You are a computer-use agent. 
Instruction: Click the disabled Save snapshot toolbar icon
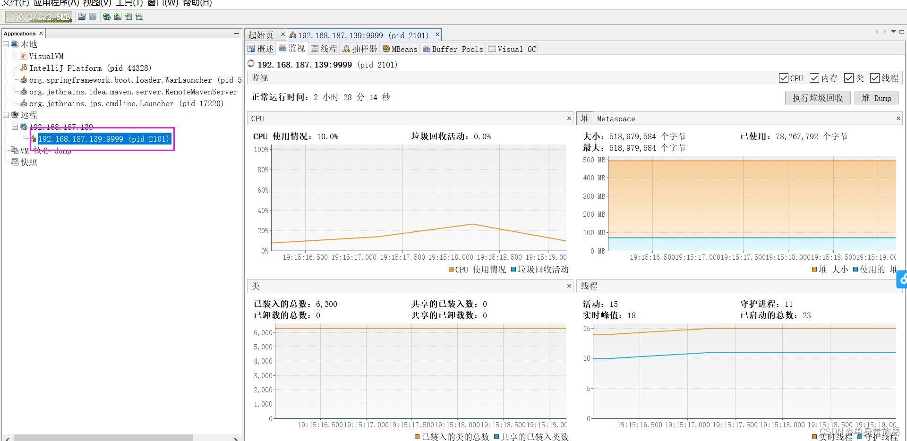click(93, 17)
